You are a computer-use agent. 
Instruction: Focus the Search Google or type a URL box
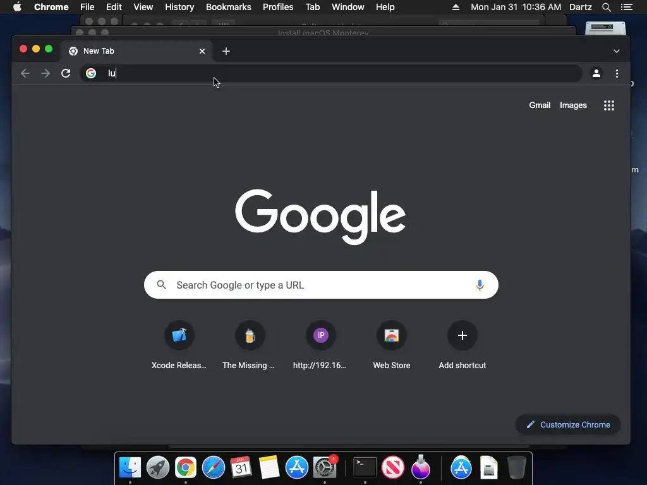321,285
